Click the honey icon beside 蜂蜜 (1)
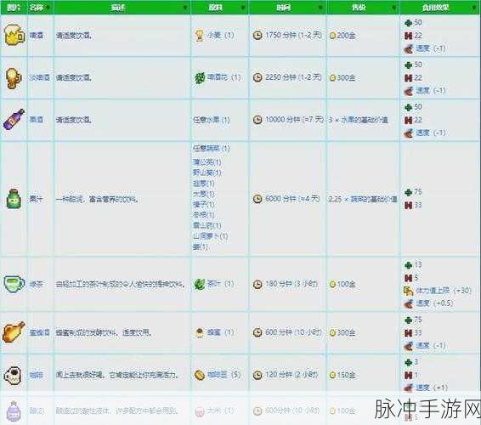The image size is (481, 425). pyautogui.click(x=200, y=332)
